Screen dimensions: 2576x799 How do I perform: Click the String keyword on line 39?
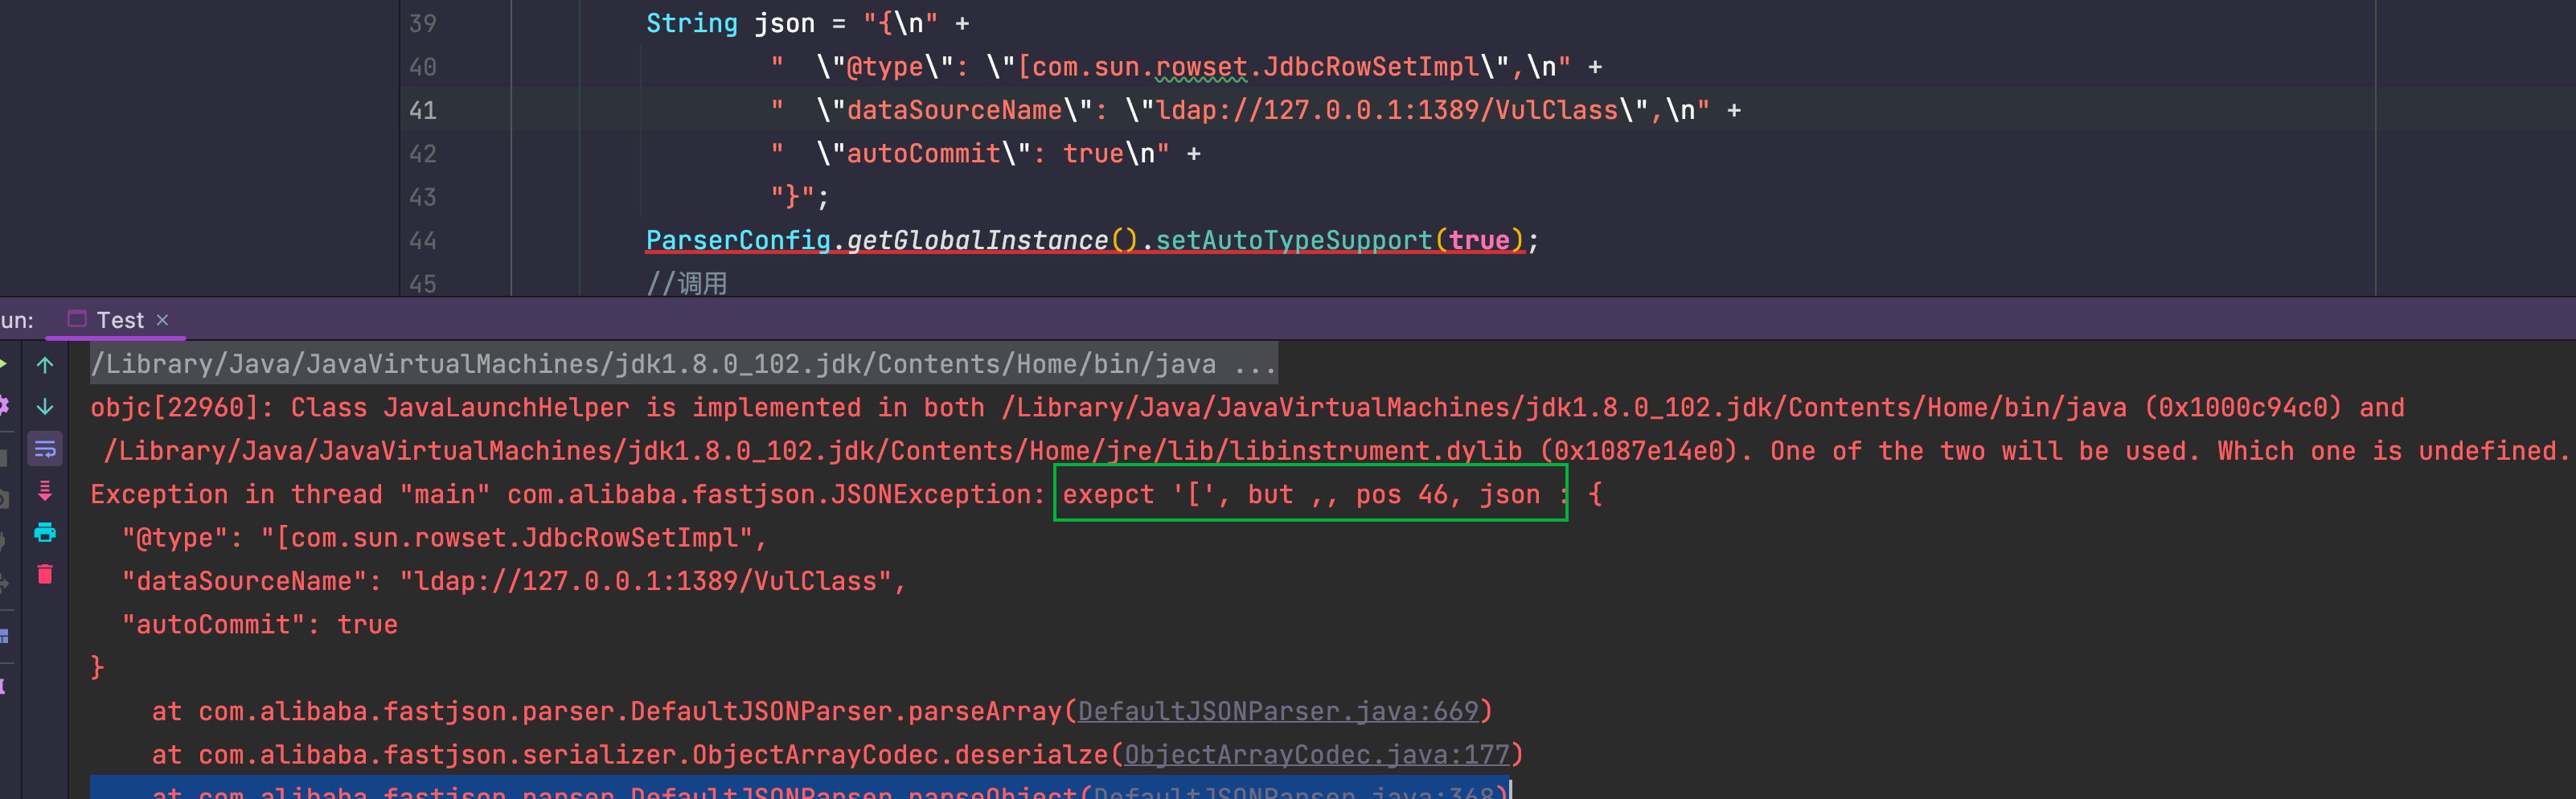coord(692,23)
